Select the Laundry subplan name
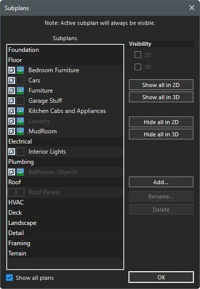The width and height of the screenshot is (200, 289). pyautogui.click(x=39, y=121)
